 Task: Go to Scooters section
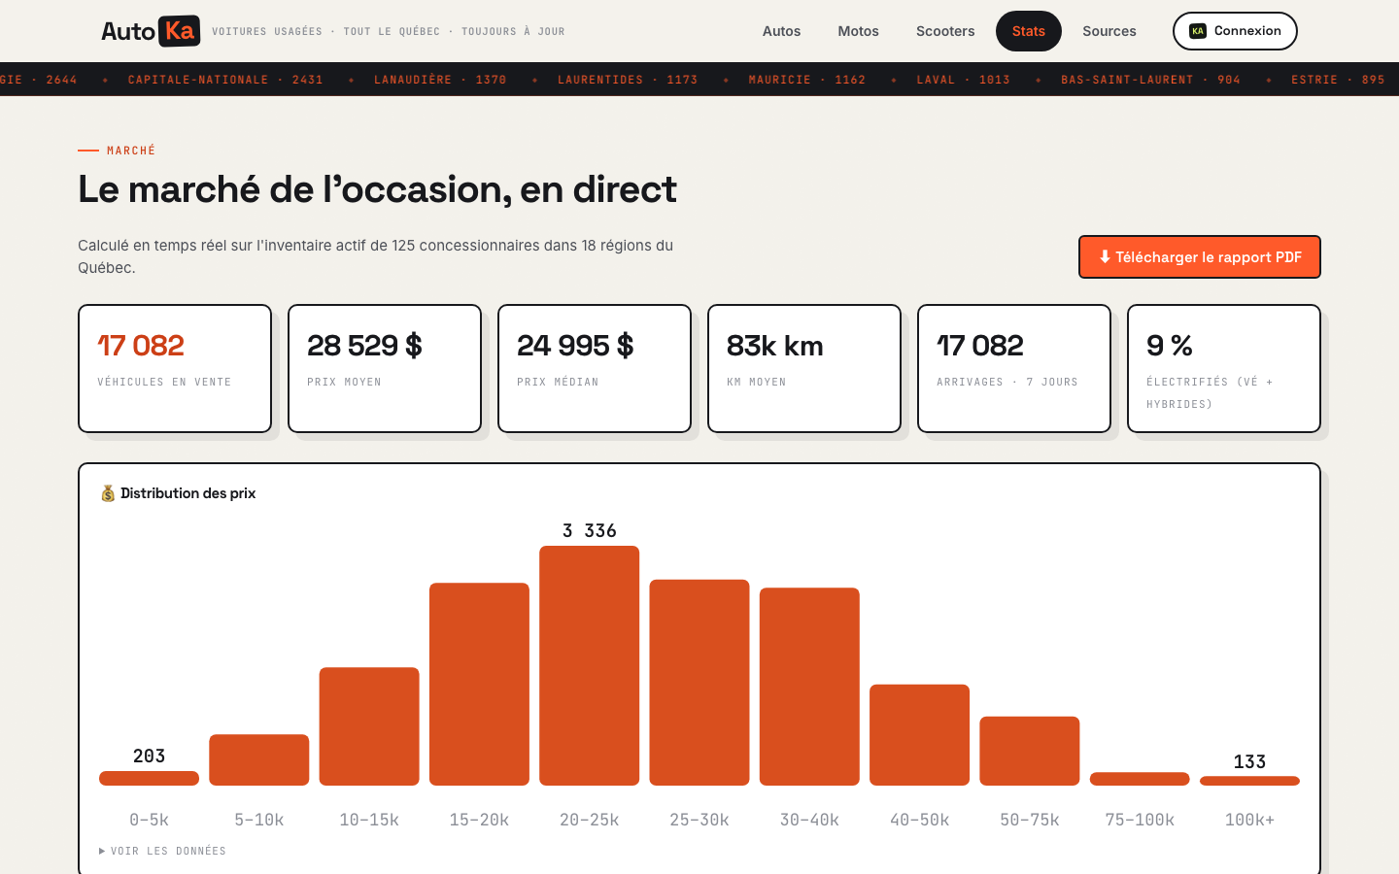coord(945,31)
